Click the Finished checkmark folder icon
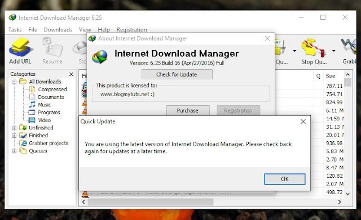 (23, 136)
